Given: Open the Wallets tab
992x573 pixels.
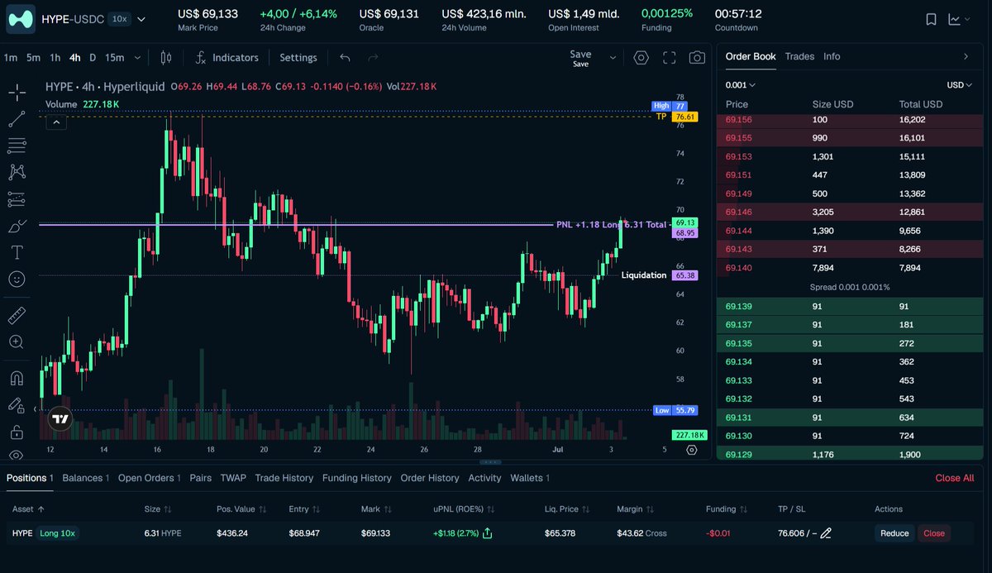Looking at the screenshot, I should pos(530,478).
